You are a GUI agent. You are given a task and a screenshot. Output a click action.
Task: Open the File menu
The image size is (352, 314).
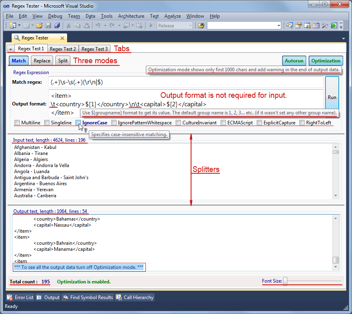[9, 16]
